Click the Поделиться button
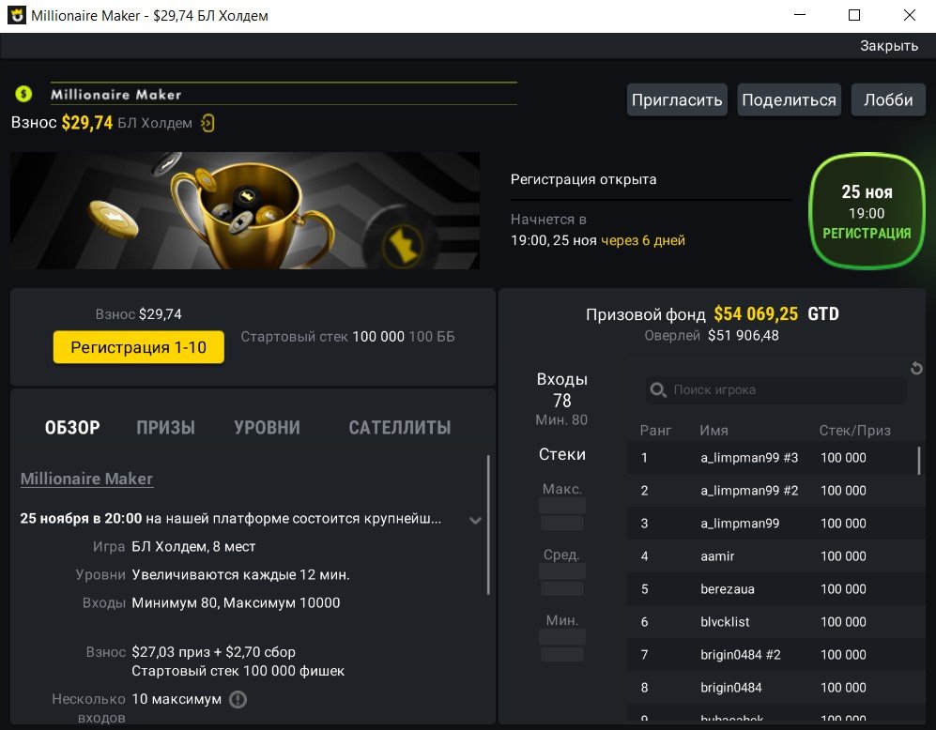The image size is (936, 730). click(789, 100)
